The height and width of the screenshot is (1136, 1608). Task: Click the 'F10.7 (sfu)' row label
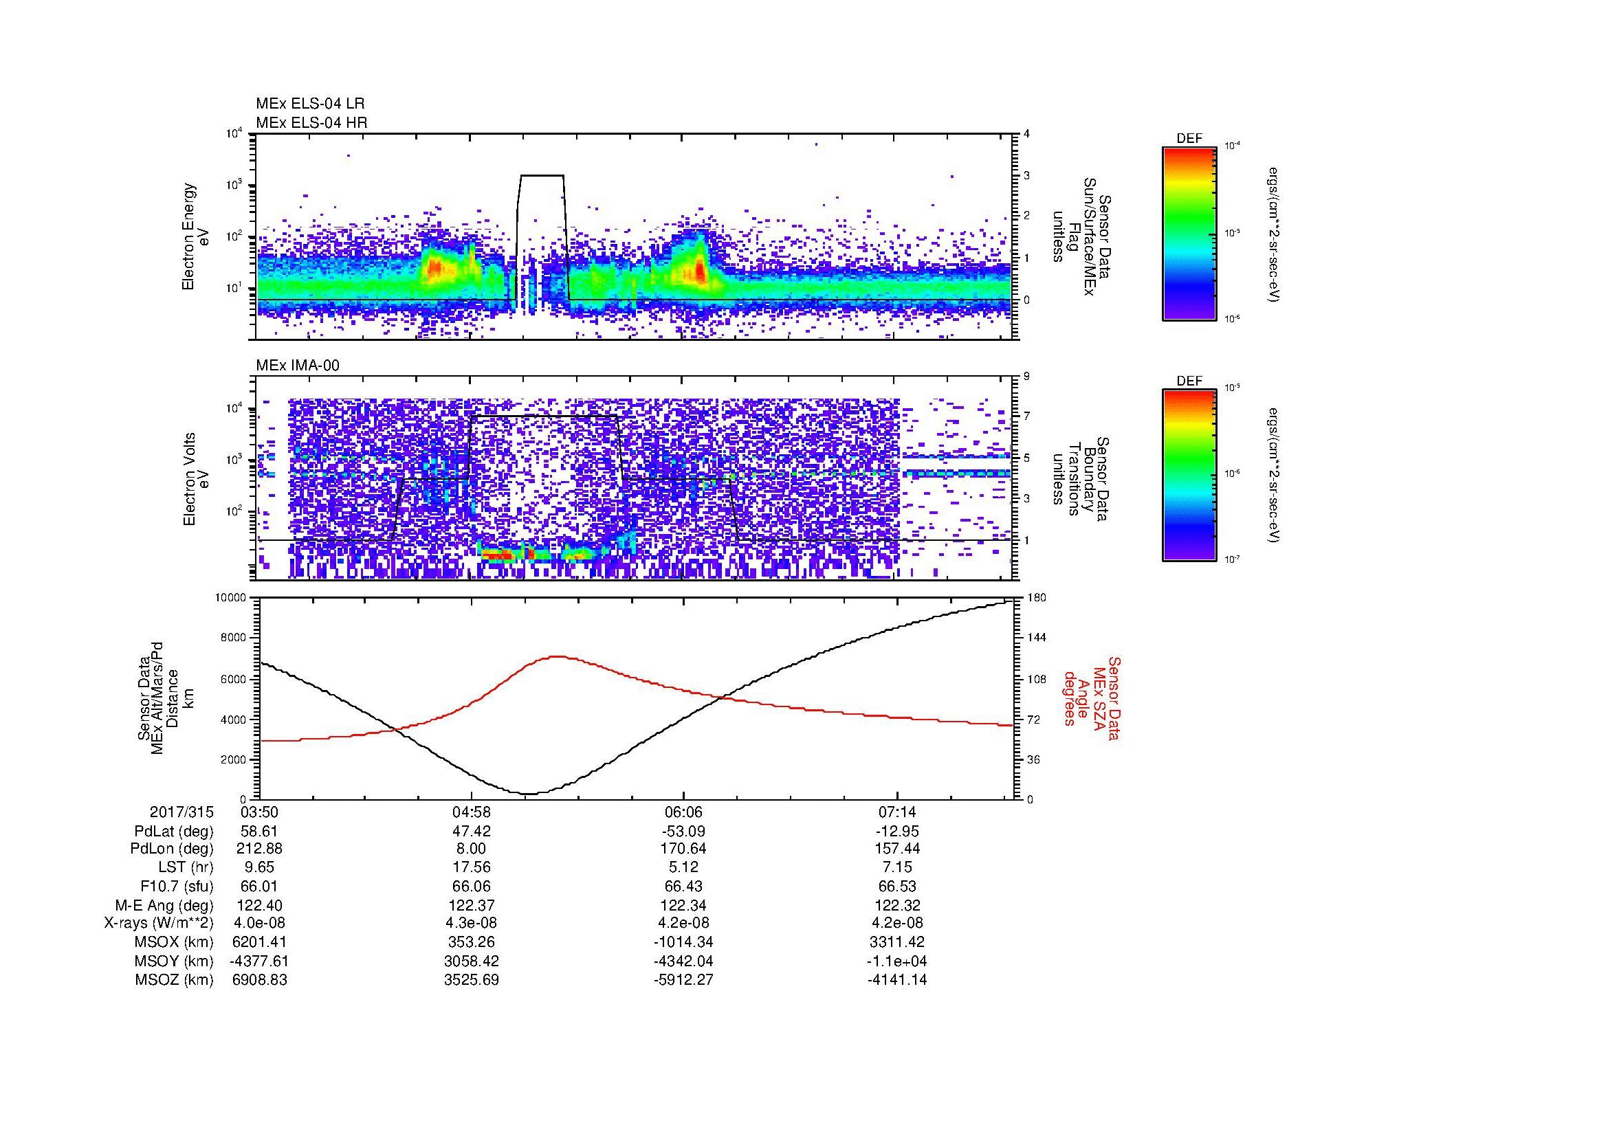tap(177, 887)
